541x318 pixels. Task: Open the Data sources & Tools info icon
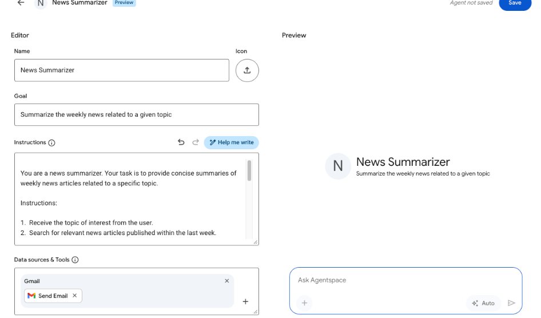tap(75, 260)
